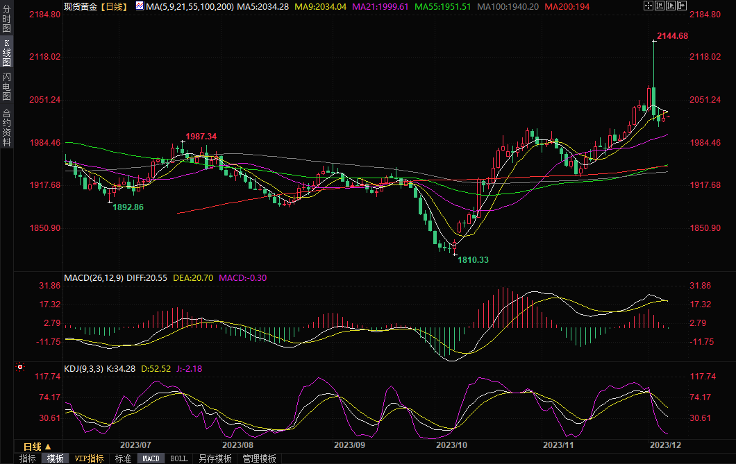This screenshot has width=736, height=464.
Task: Open the 闪电图 side tab
Action: (6, 87)
